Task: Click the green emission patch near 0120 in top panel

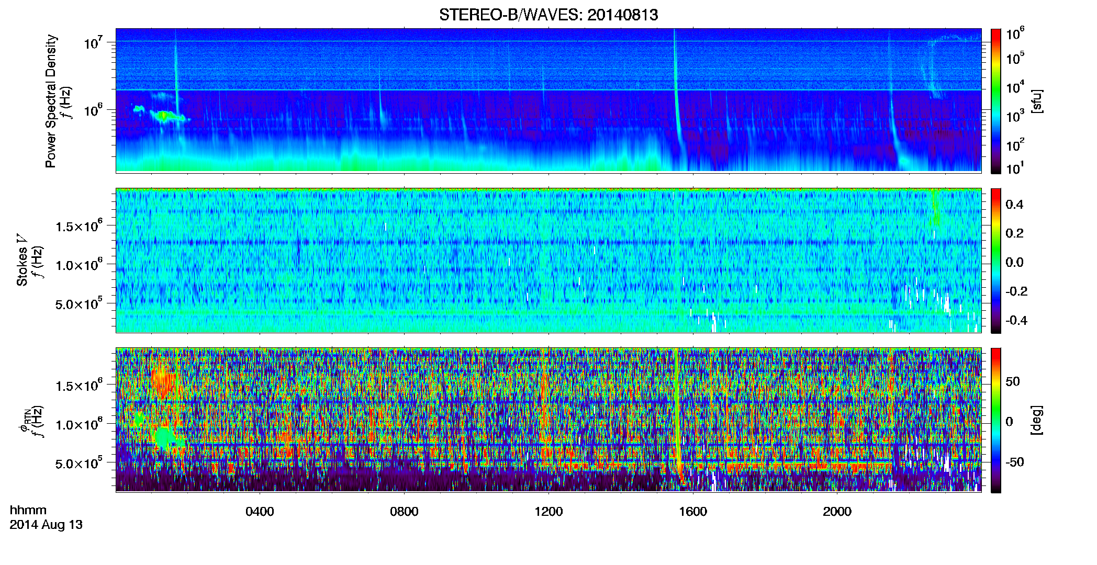Action: (163, 115)
